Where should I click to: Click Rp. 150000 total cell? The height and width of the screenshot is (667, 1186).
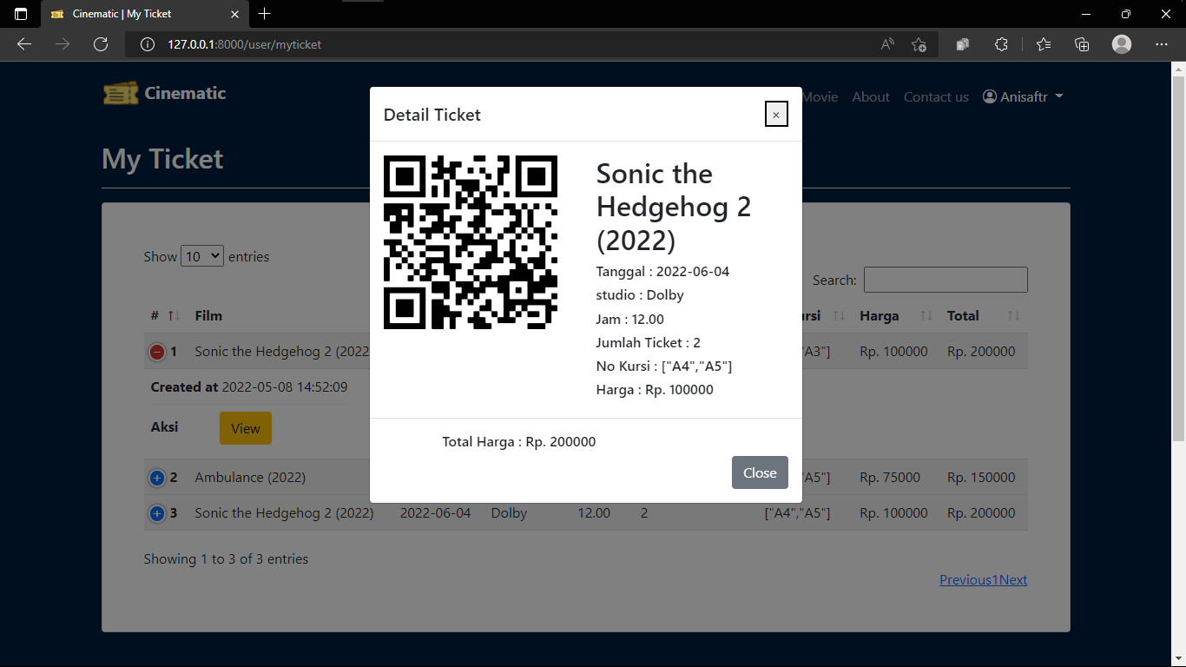tap(981, 477)
